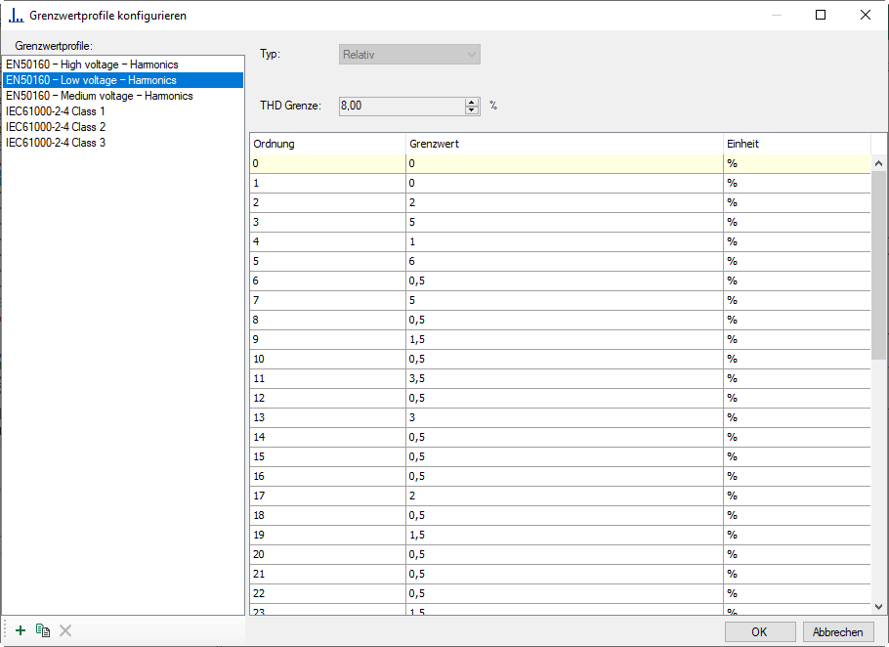Increase THD Grenze with the up arrow
Screen dimensions: 889x647
(x=472, y=101)
